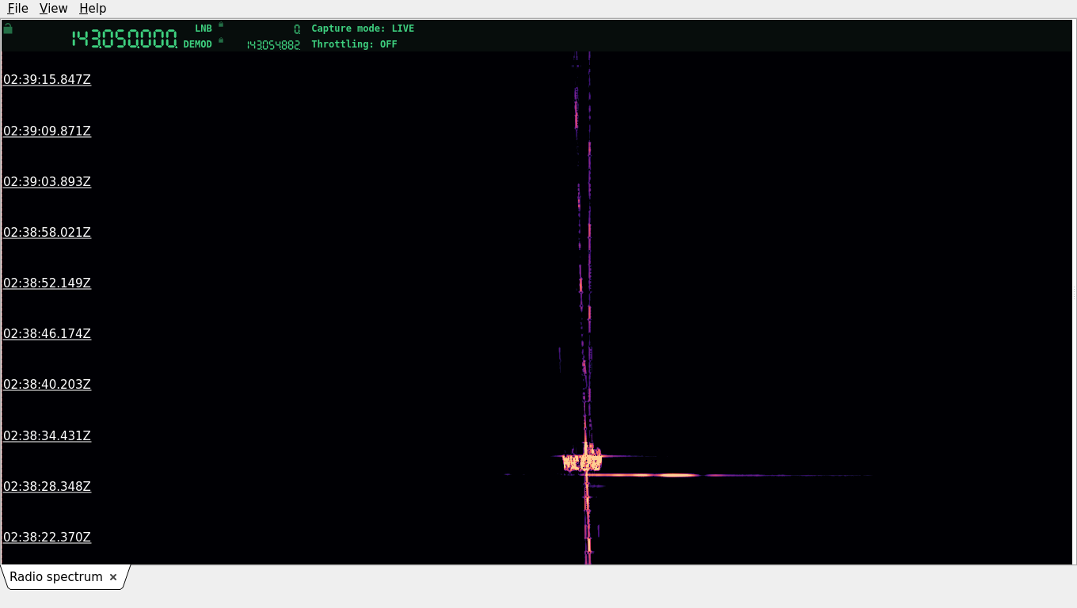Open the File menu
The width and height of the screenshot is (1077, 608).
coord(17,9)
